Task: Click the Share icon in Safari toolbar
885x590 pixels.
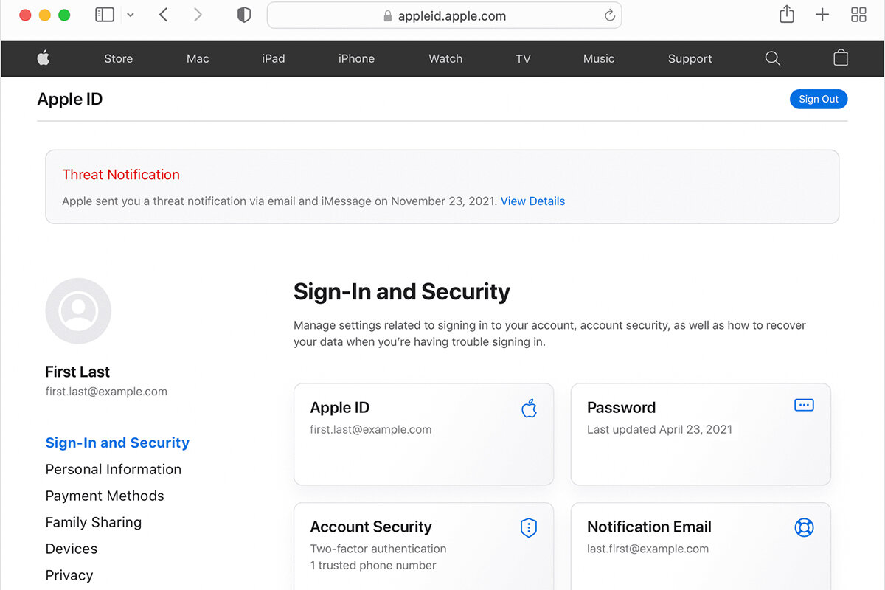Action: click(786, 15)
